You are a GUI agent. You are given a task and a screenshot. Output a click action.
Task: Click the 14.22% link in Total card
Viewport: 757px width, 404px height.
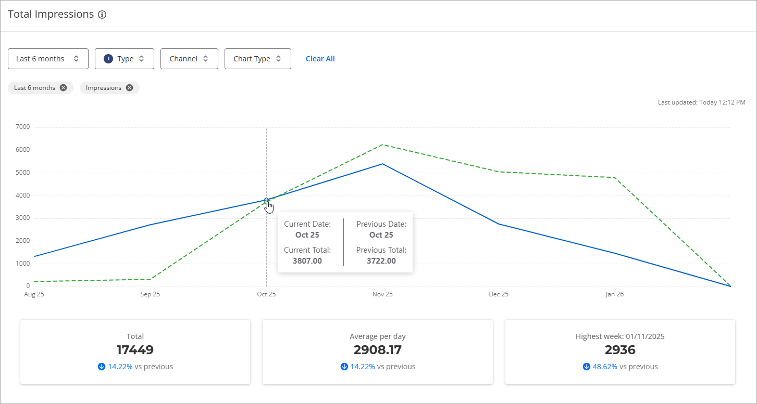[120, 367]
